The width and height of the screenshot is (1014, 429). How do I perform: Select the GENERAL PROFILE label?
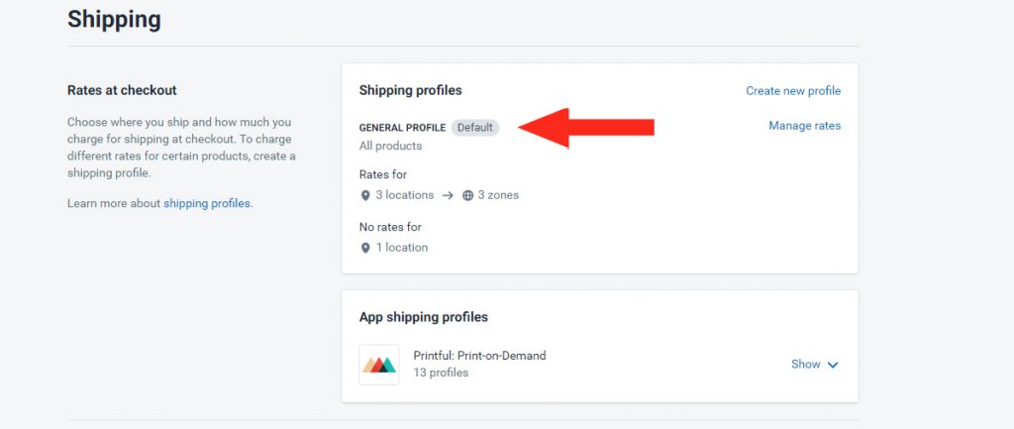402,128
